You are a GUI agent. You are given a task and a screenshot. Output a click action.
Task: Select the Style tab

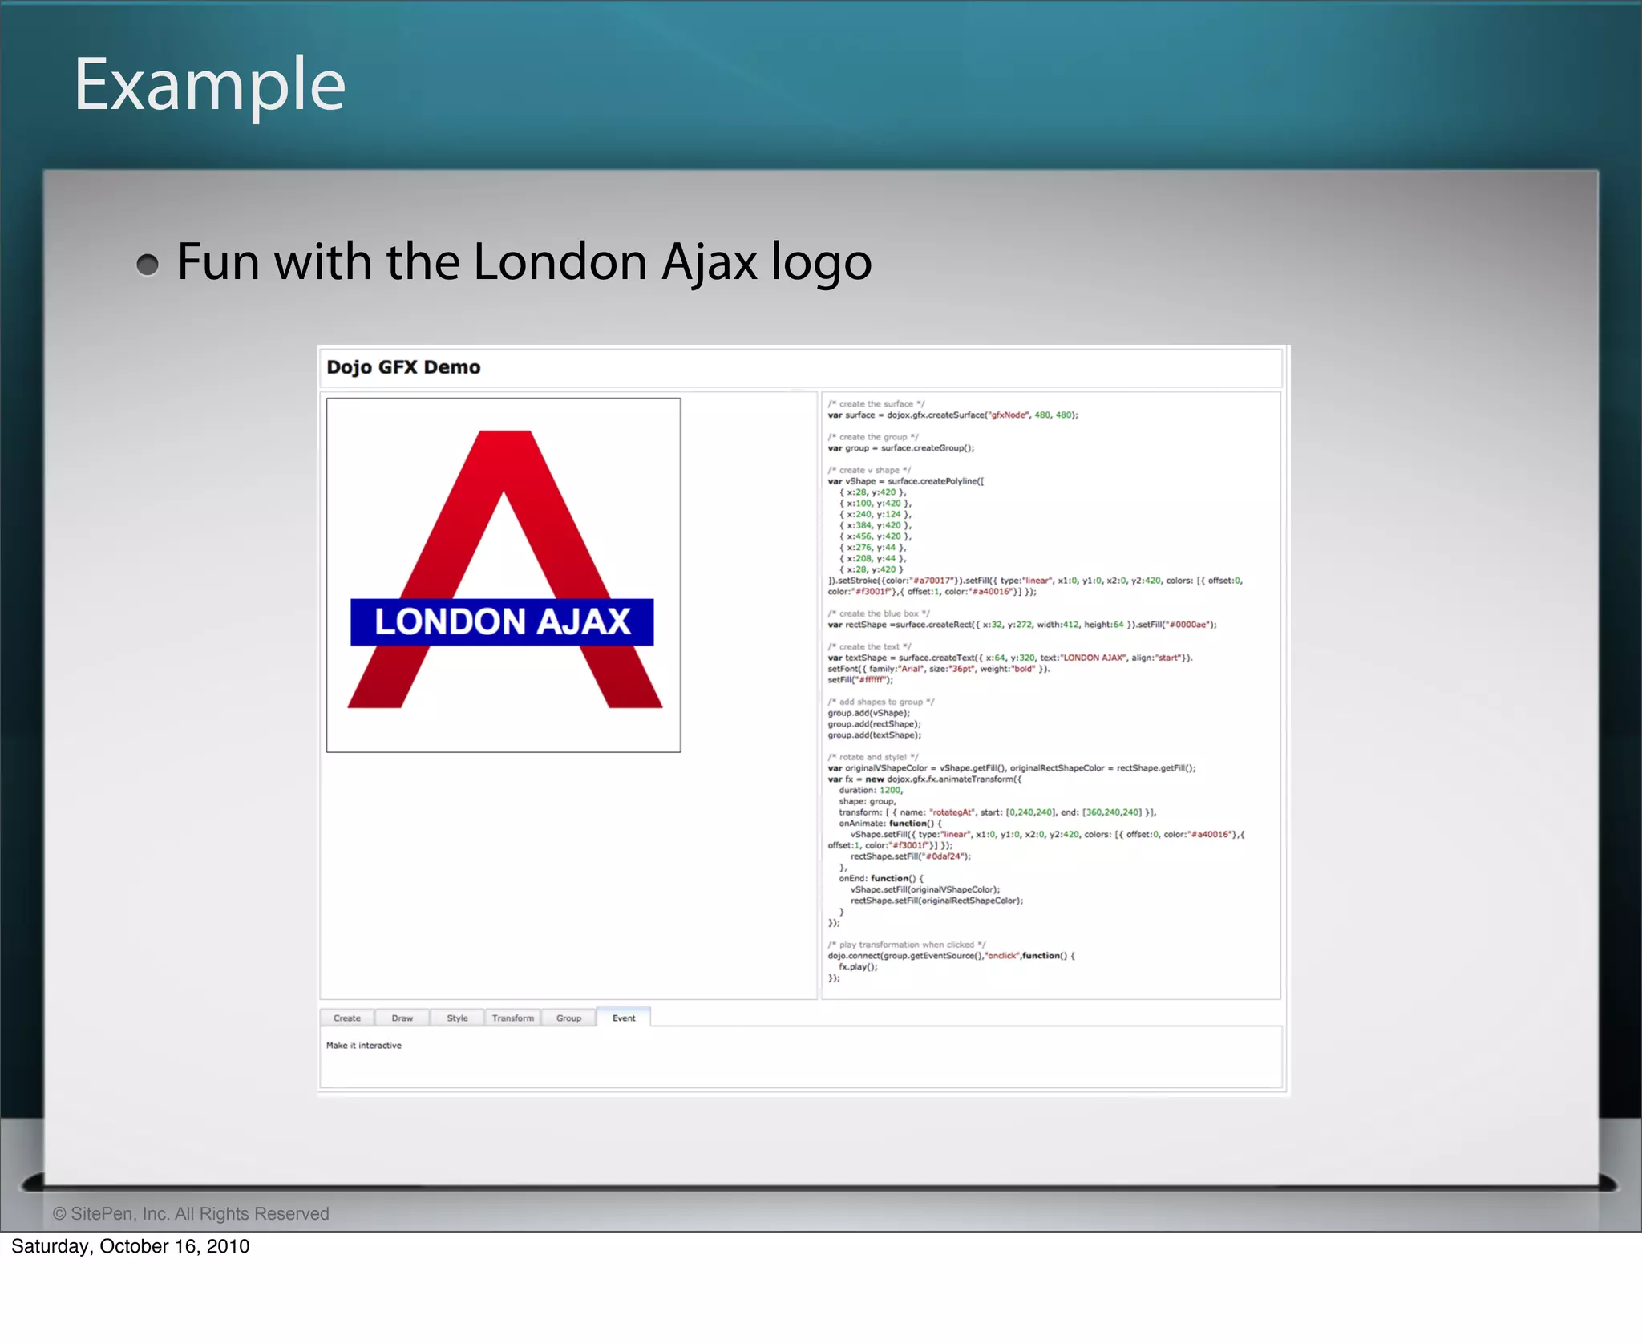[457, 1018]
